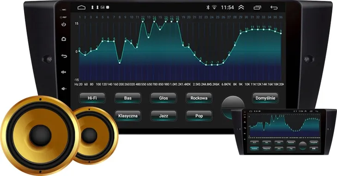Image resolution: width=337 pixels, height=176 pixels.
Task: Click band 14 slider point at 15
Action: pos(154,22)
